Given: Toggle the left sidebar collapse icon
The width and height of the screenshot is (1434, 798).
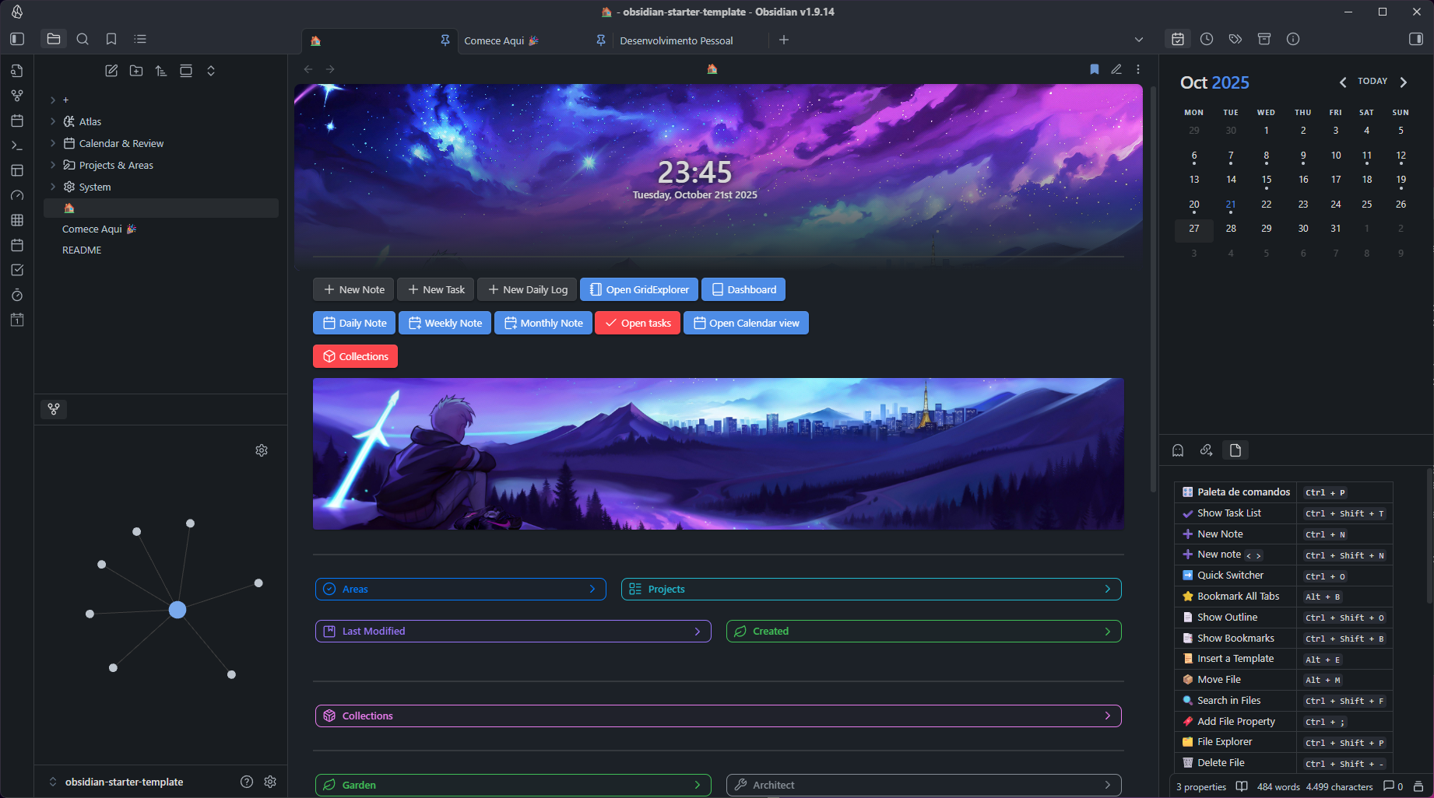Looking at the screenshot, I should [x=17, y=39].
